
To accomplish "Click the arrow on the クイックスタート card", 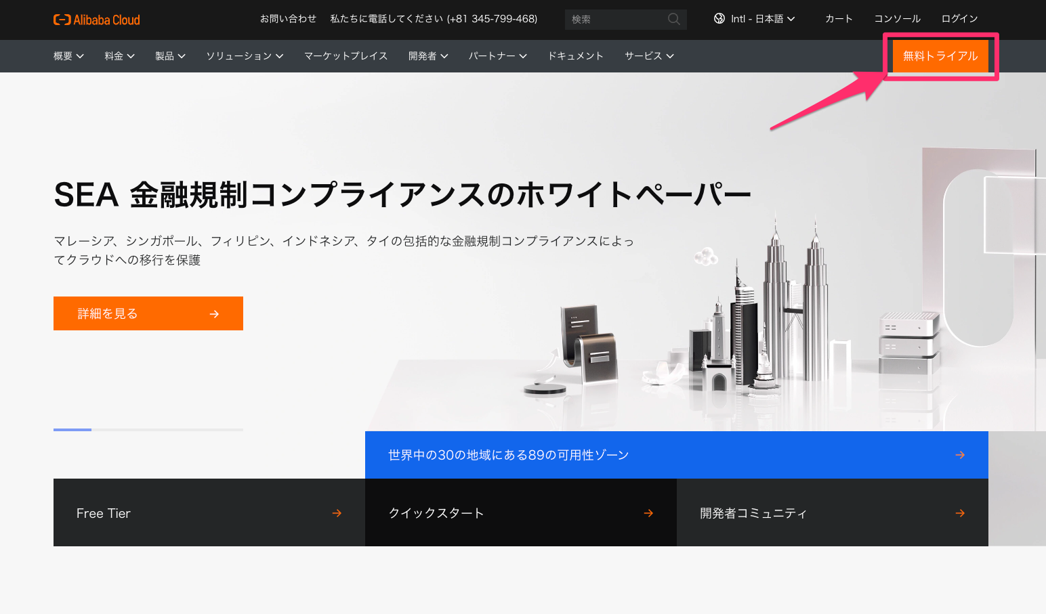I will tap(648, 513).
